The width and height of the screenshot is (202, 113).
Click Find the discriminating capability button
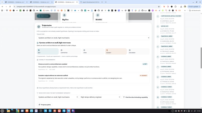(135, 97)
